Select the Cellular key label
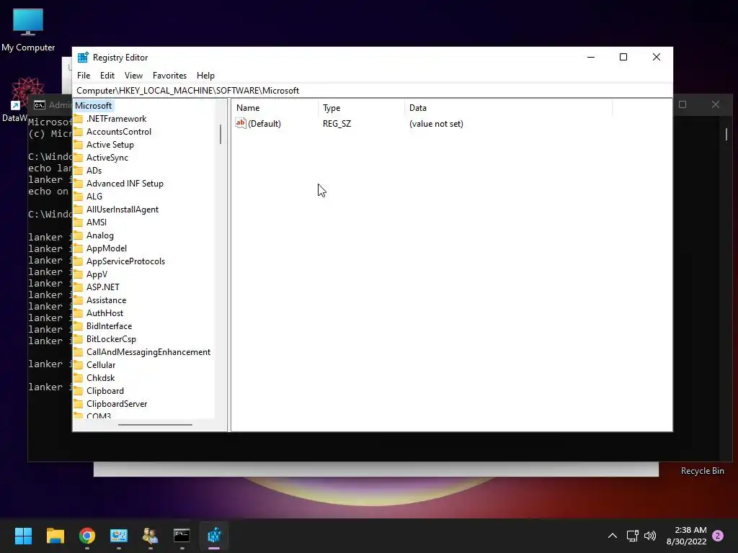Viewport: 738px width, 553px height. 101,365
